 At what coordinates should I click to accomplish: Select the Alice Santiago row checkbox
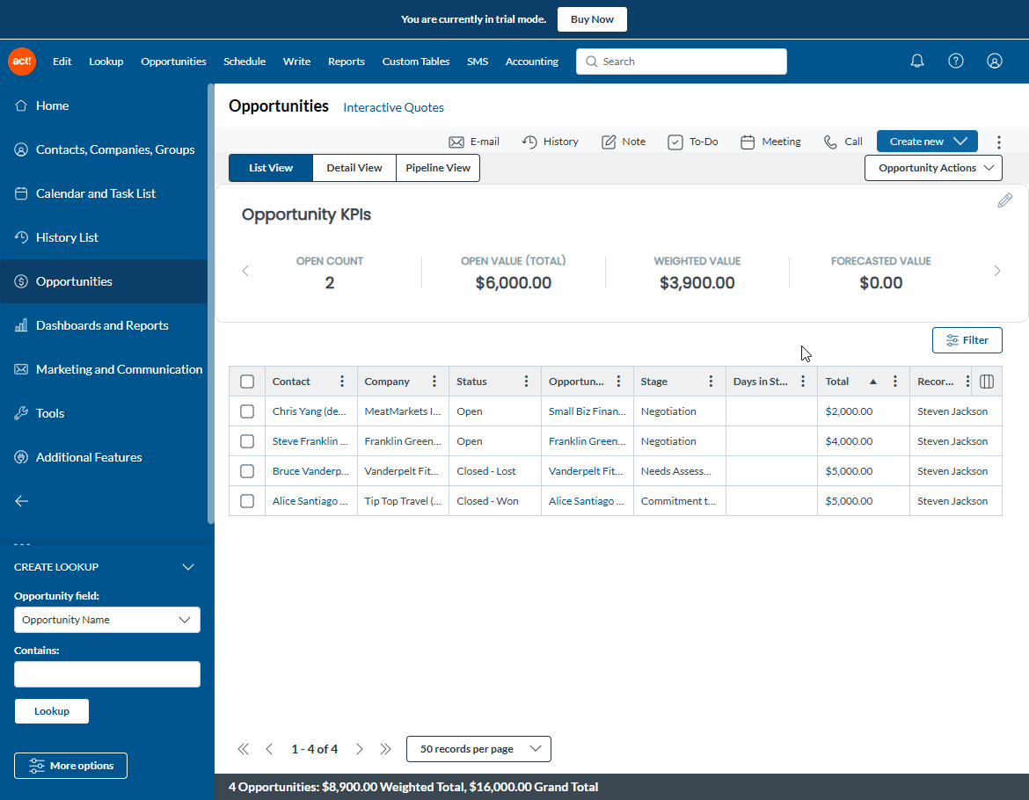coord(247,501)
